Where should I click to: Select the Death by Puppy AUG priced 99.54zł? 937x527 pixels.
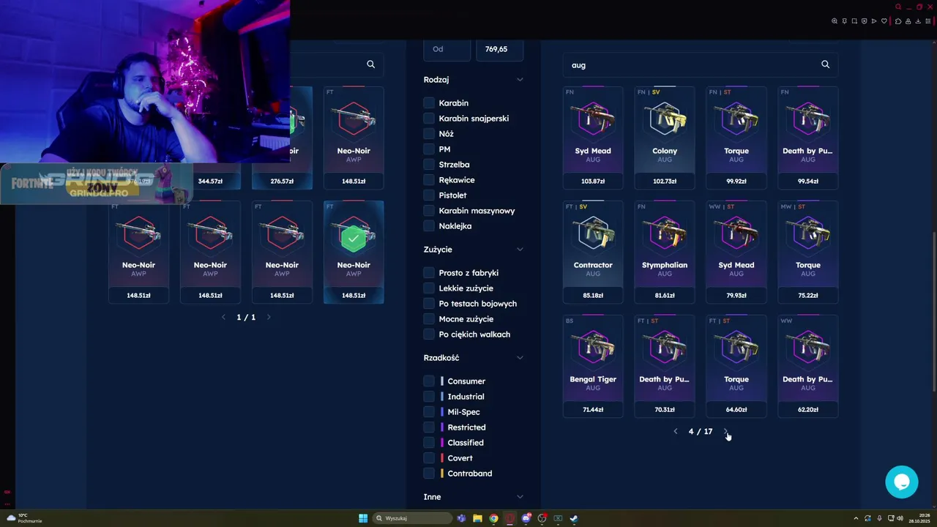(x=808, y=138)
